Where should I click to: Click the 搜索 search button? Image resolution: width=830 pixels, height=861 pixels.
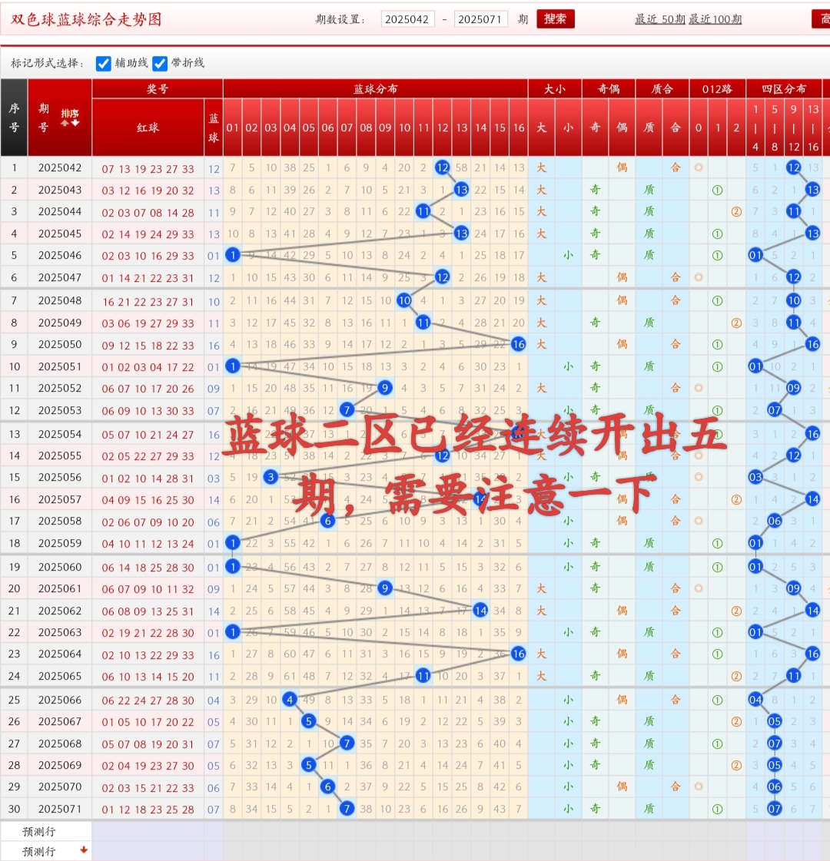(x=555, y=18)
